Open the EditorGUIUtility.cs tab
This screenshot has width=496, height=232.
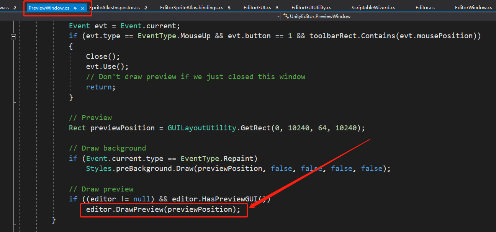coord(311,7)
